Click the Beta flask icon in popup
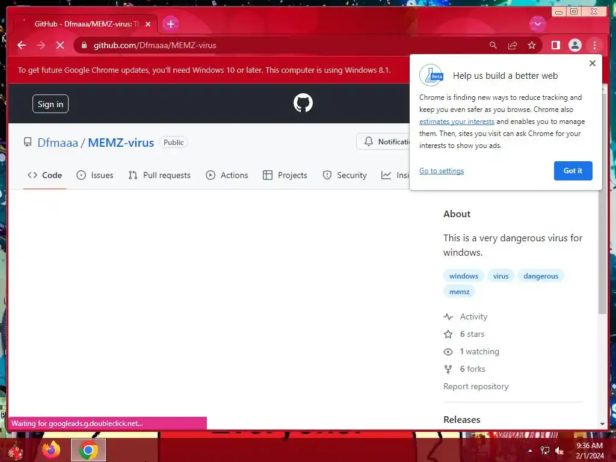 (x=431, y=75)
